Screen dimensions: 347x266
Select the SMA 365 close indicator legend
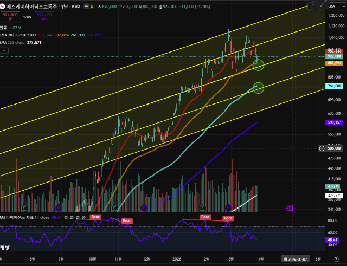pos(12,42)
